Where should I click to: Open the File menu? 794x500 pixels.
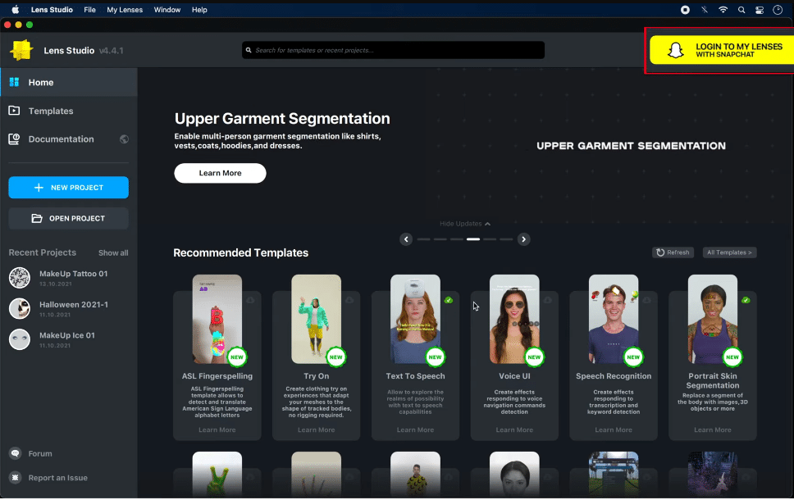coord(89,10)
